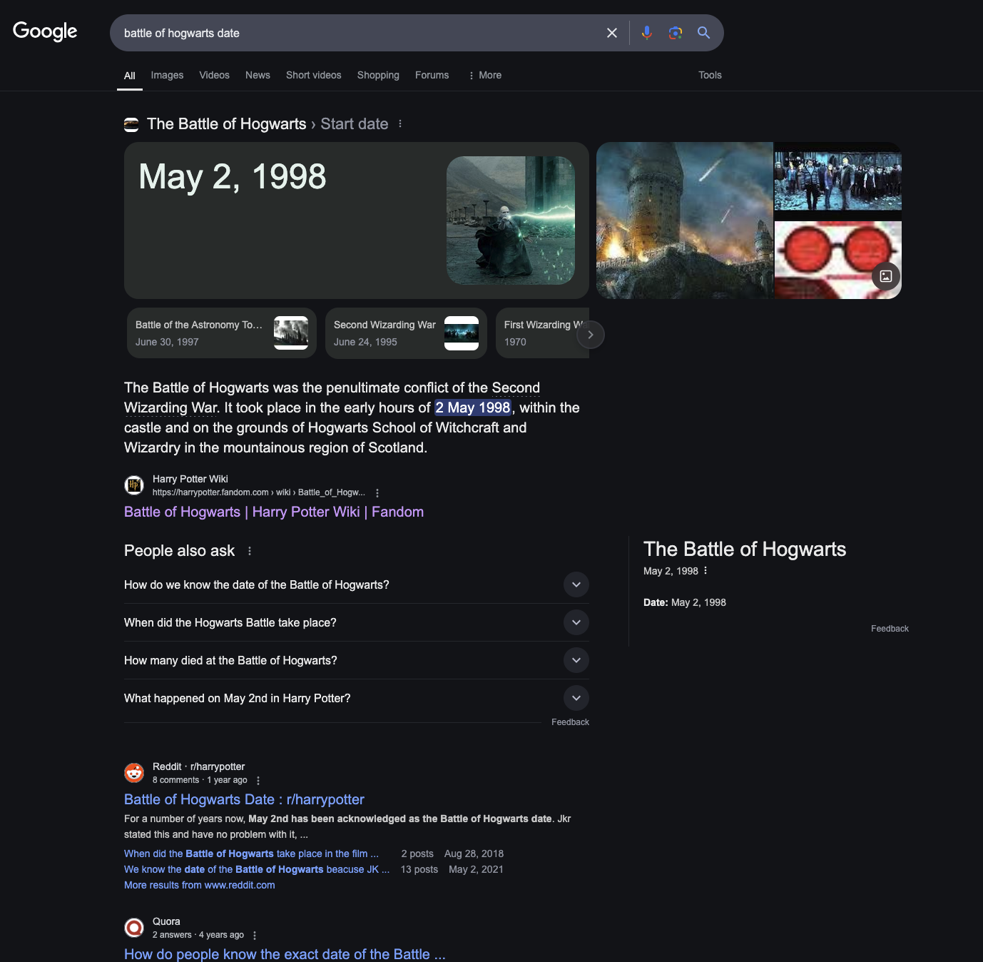Open burning Hogwarts castle image

tap(685, 221)
